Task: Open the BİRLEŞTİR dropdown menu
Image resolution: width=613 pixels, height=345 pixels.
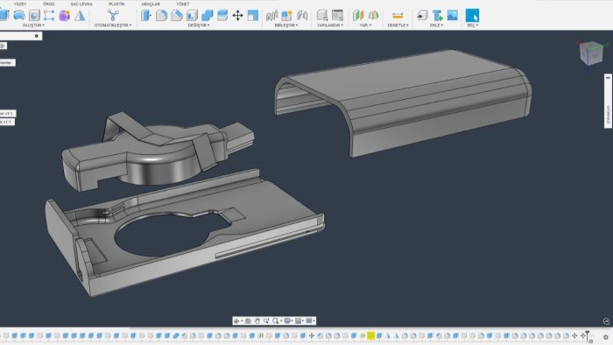Action: [286, 25]
